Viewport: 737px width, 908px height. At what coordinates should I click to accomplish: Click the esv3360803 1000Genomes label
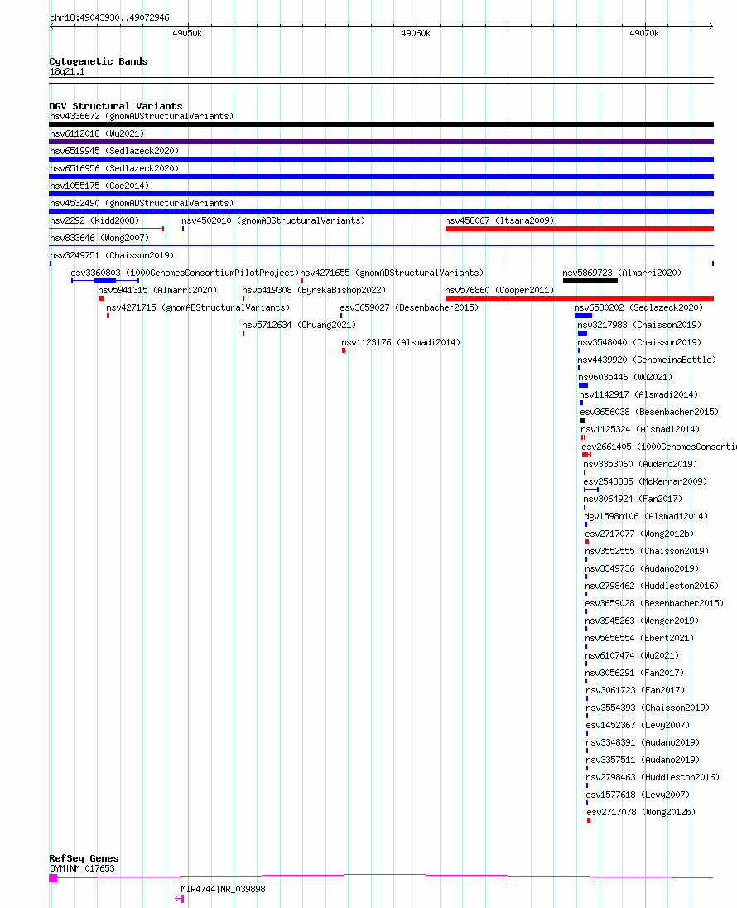pos(185,273)
